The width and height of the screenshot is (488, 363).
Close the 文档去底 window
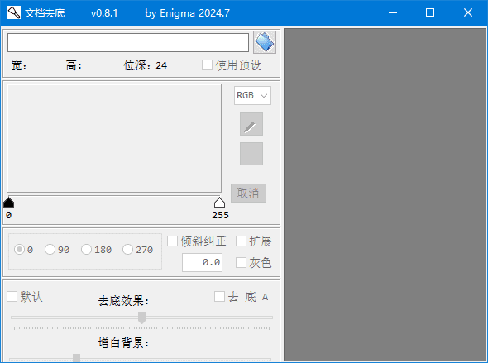[x=468, y=12]
